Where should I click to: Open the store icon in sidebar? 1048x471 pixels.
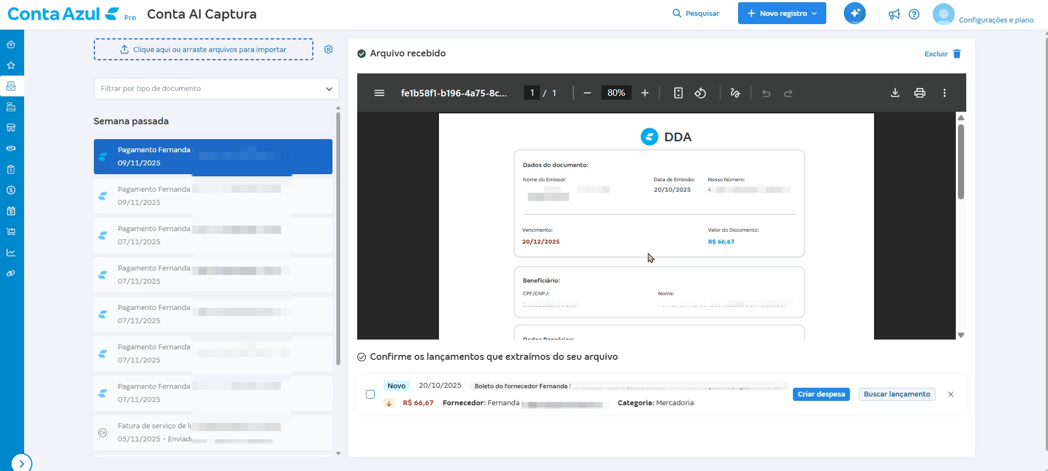[11, 128]
